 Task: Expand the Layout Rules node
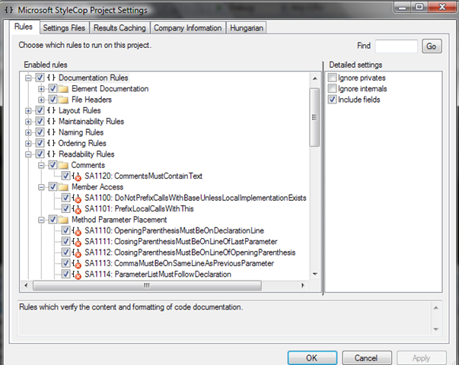coord(28,111)
